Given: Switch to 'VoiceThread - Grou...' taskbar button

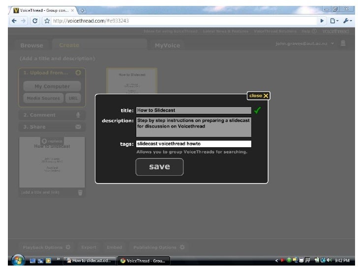Looking at the screenshot, I should coord(144,261).
